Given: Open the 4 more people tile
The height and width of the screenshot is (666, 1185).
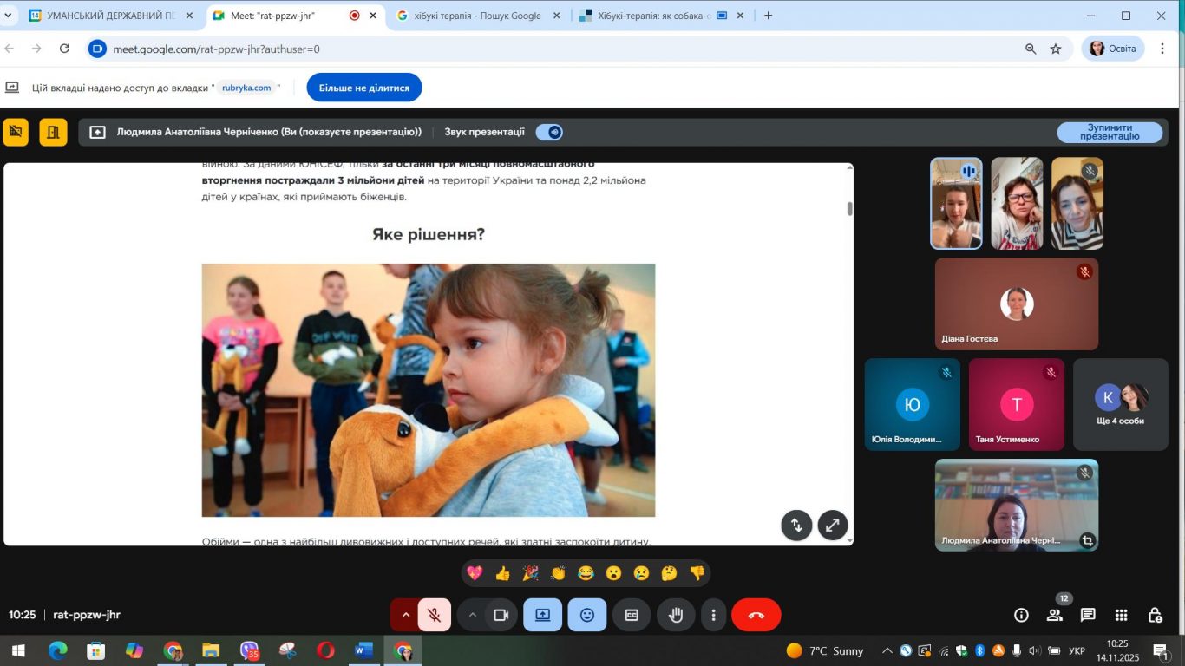Looking at the screenshot, I should [x=1120, y=404].
